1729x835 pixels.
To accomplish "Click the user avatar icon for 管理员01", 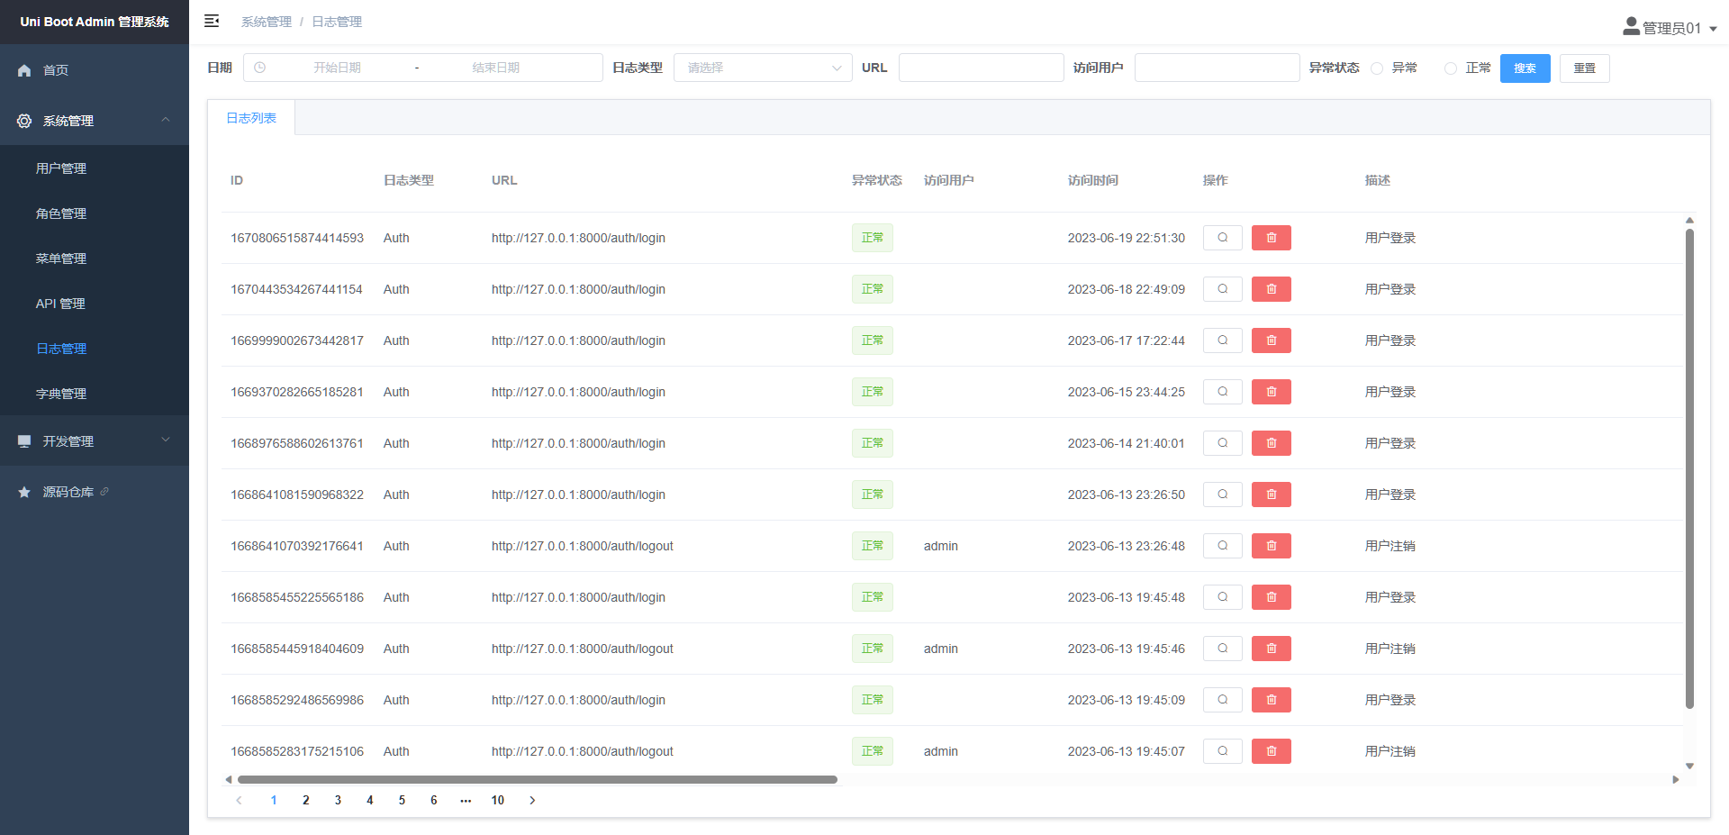I will click(1631, 27).
